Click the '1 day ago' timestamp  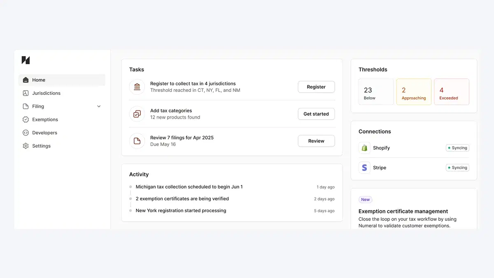click(x=326, y=187)
